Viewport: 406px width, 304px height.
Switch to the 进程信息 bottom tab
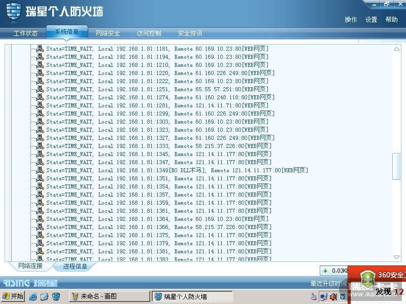click(x=75, y=267)
